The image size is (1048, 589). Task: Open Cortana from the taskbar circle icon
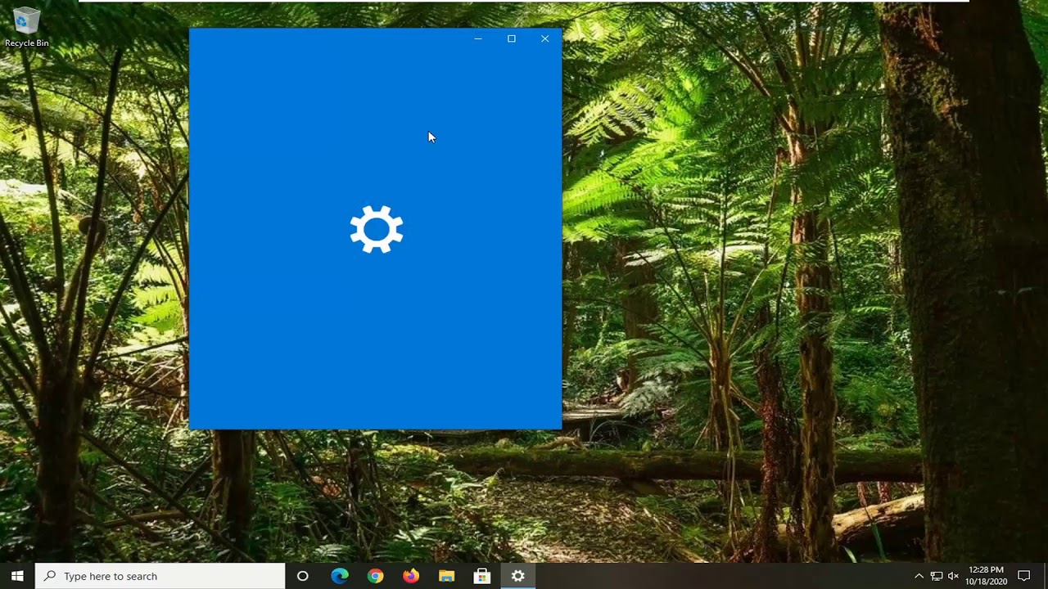tap(302, 576)
